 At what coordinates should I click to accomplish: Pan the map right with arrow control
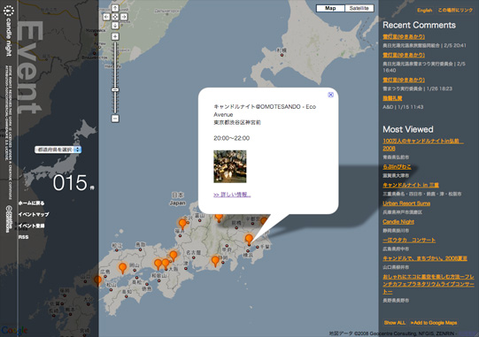coord(124,17)
